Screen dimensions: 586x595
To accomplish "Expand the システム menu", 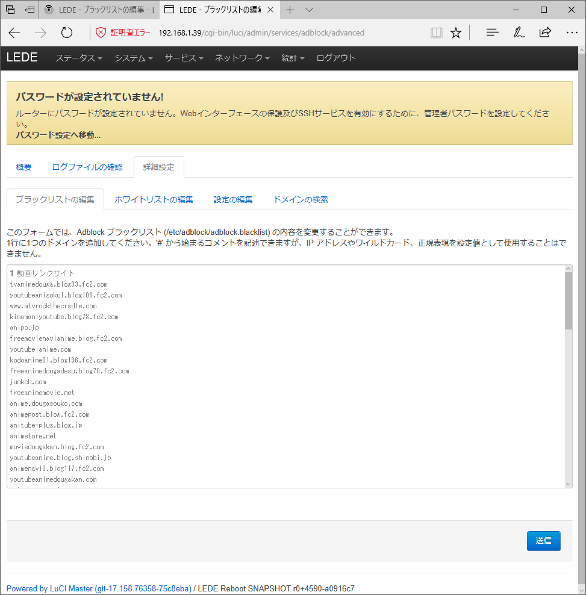I will 134,58.
